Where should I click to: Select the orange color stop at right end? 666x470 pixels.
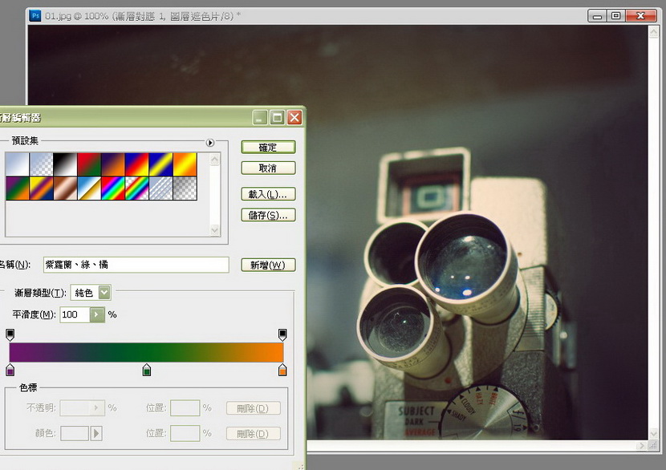click(282, 370)
